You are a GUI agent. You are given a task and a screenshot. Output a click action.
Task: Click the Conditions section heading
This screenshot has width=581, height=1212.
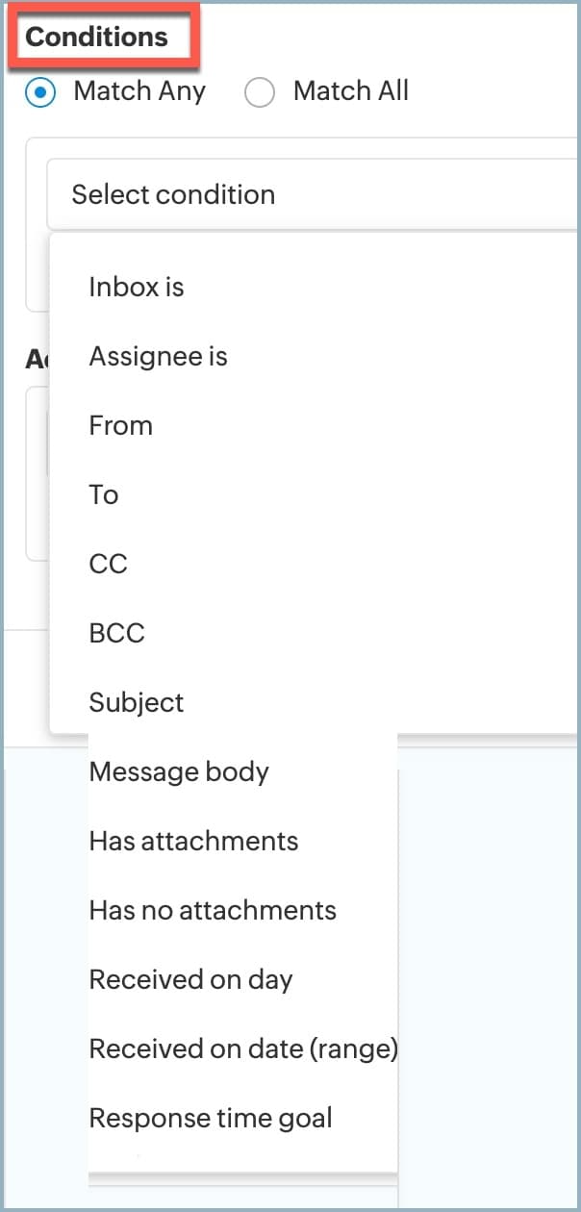[96, 38]
